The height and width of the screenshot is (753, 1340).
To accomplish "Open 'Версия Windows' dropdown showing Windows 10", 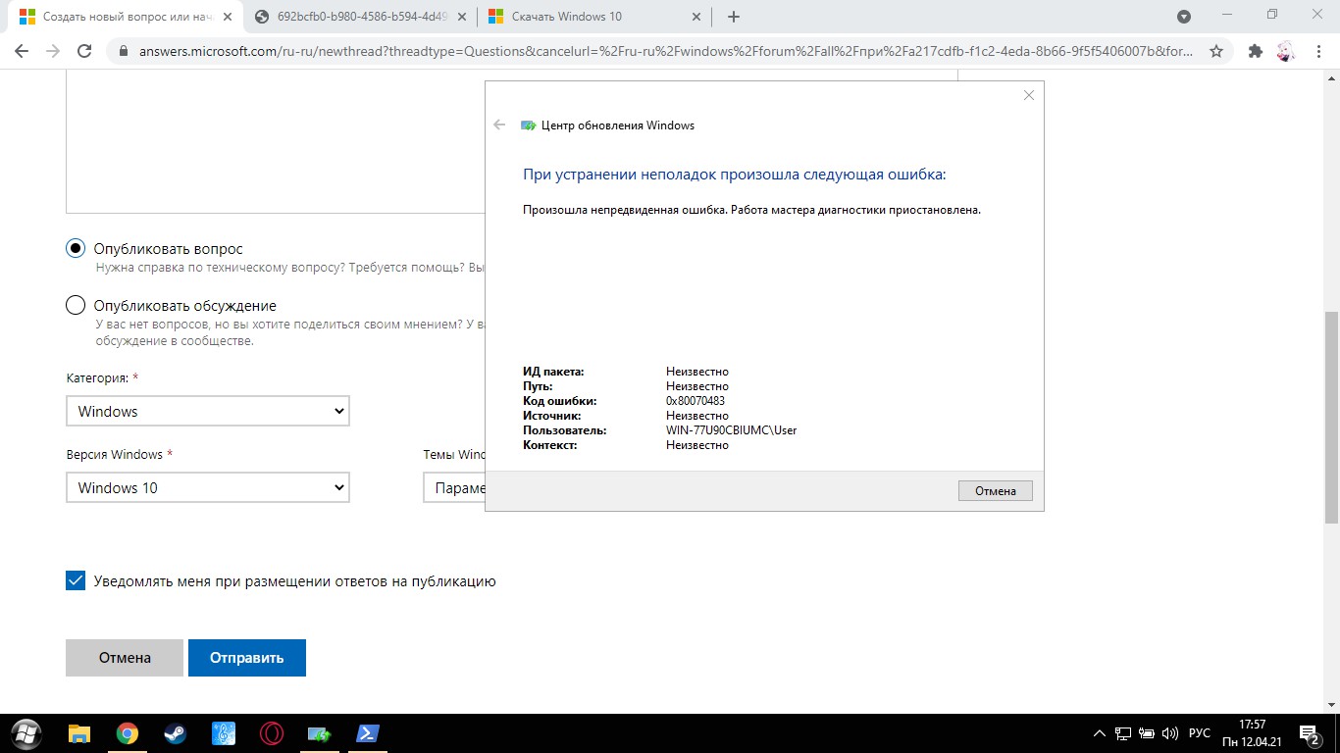I will (x=208, y=487).
